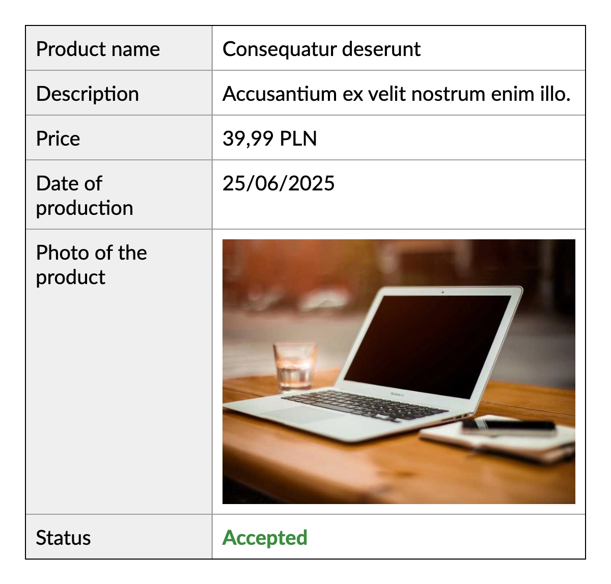Screen dimensions: 611x584
Task: Click the laptop webcam above the screen
Action: (x=442, y=293)
